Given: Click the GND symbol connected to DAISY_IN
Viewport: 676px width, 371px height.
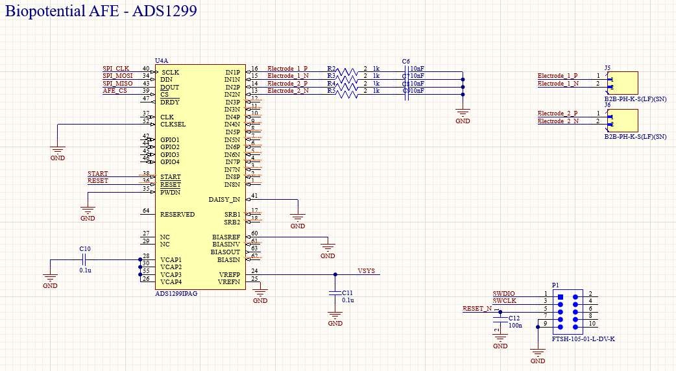Looking at the screenshot, I should (298, 221).
